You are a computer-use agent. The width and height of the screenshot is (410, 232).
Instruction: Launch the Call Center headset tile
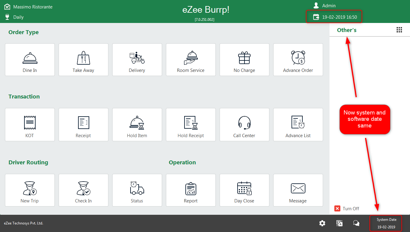(244, 124)
